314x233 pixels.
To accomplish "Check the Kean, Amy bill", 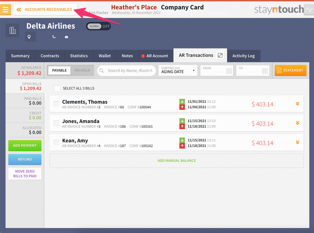I will pos(57,142).
